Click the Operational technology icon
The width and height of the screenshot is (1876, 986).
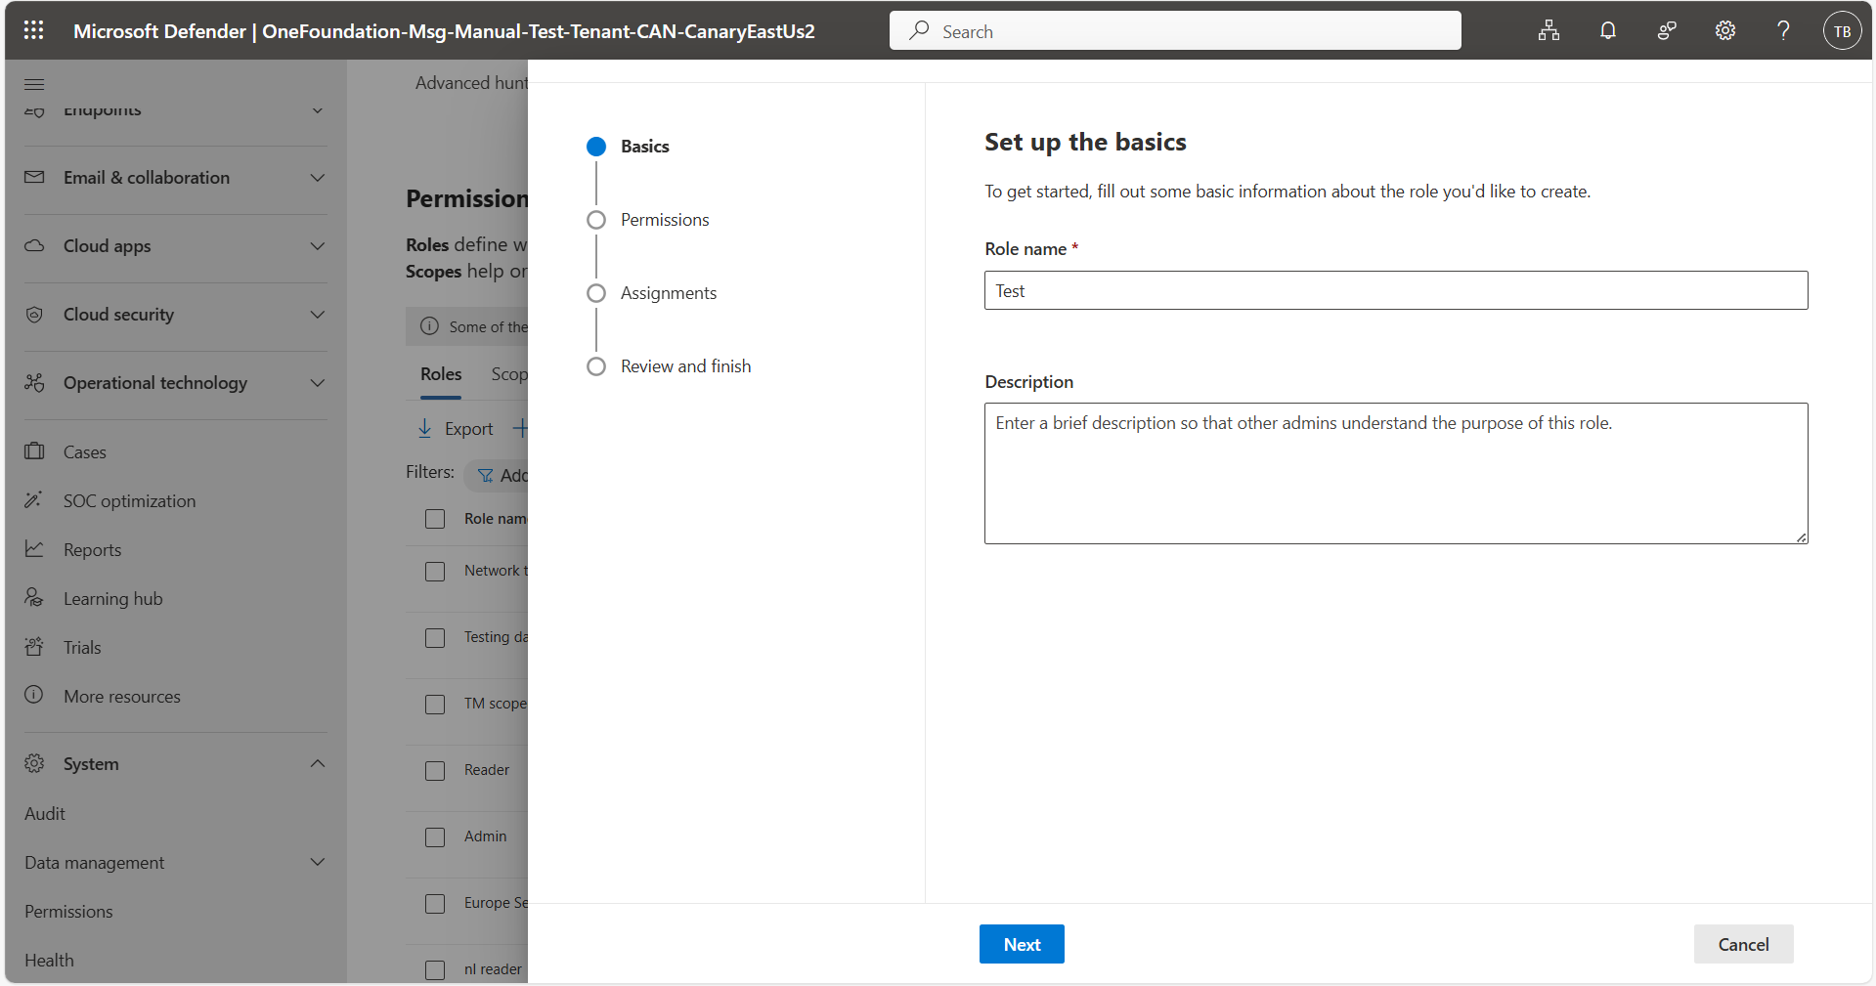pos(34,382)
